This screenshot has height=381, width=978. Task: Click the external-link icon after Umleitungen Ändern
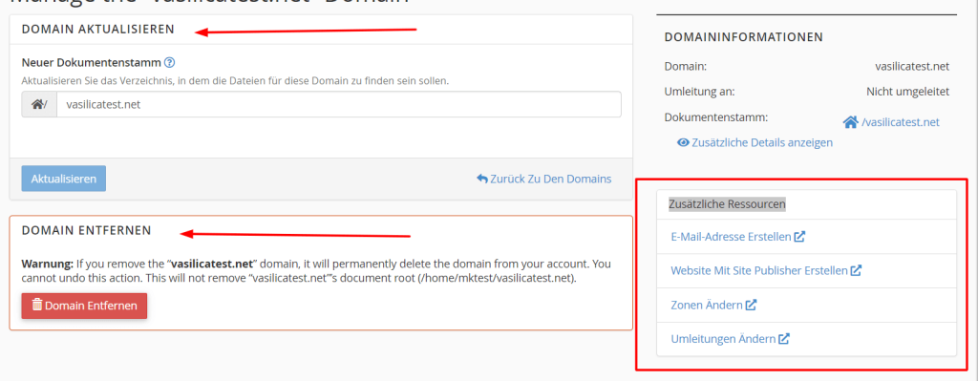pos(784,339)
